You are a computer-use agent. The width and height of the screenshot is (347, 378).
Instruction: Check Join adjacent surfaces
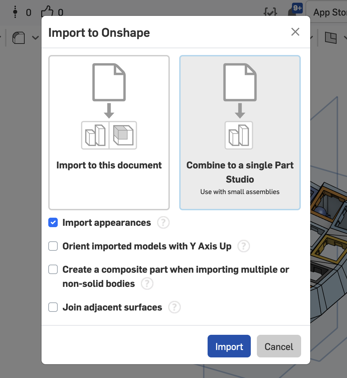point(53,307)
